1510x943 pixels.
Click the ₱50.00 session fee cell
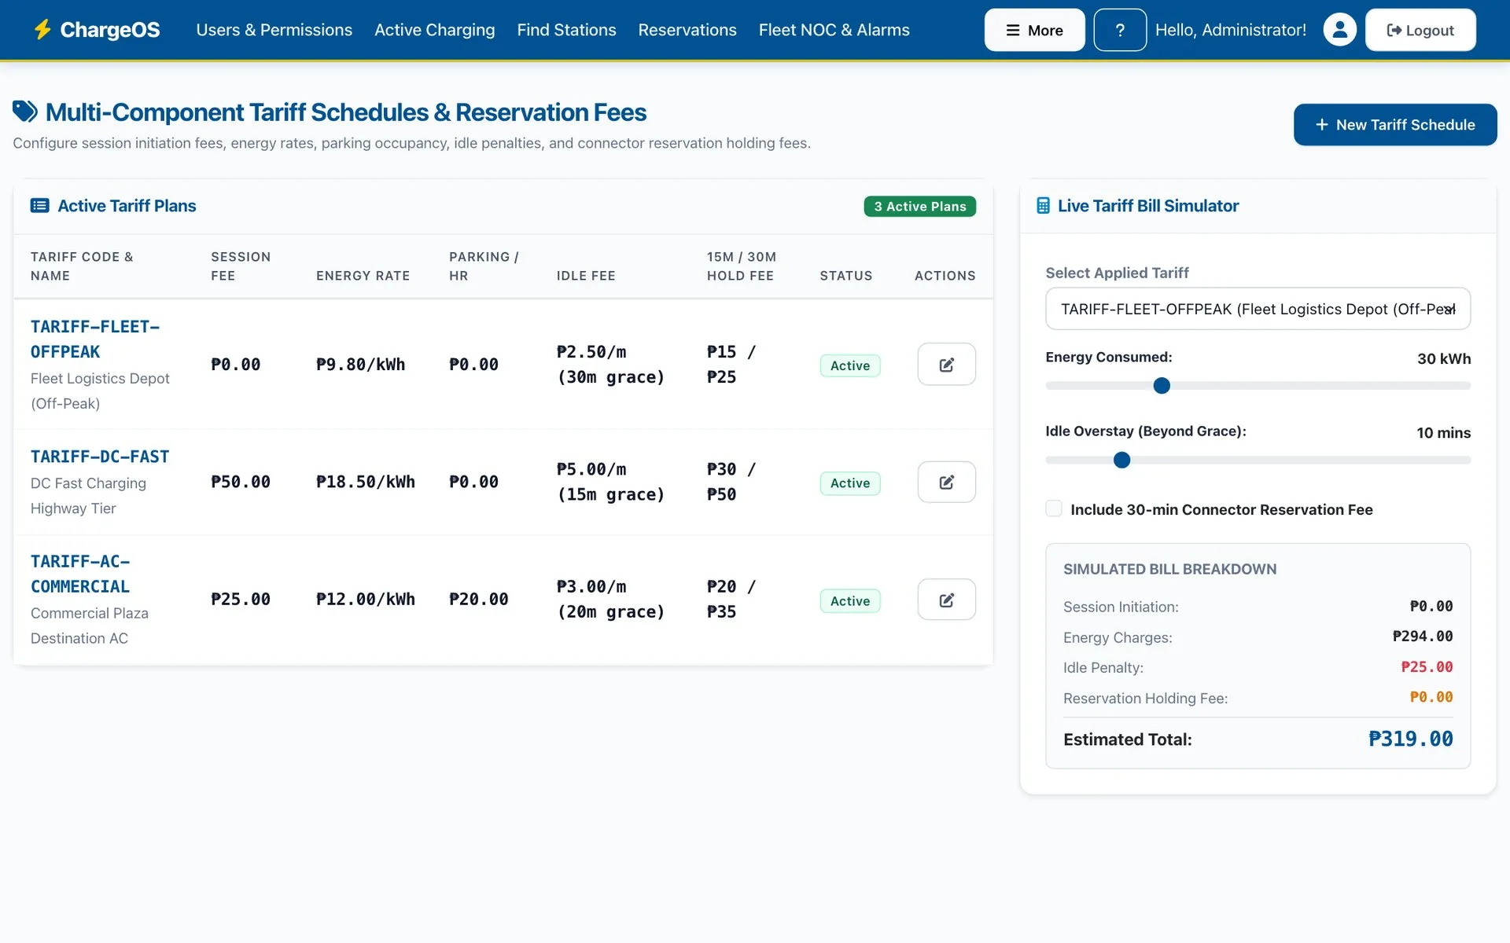tap(241, 482)
